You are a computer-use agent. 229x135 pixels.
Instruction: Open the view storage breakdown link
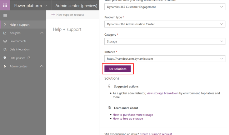162,93
